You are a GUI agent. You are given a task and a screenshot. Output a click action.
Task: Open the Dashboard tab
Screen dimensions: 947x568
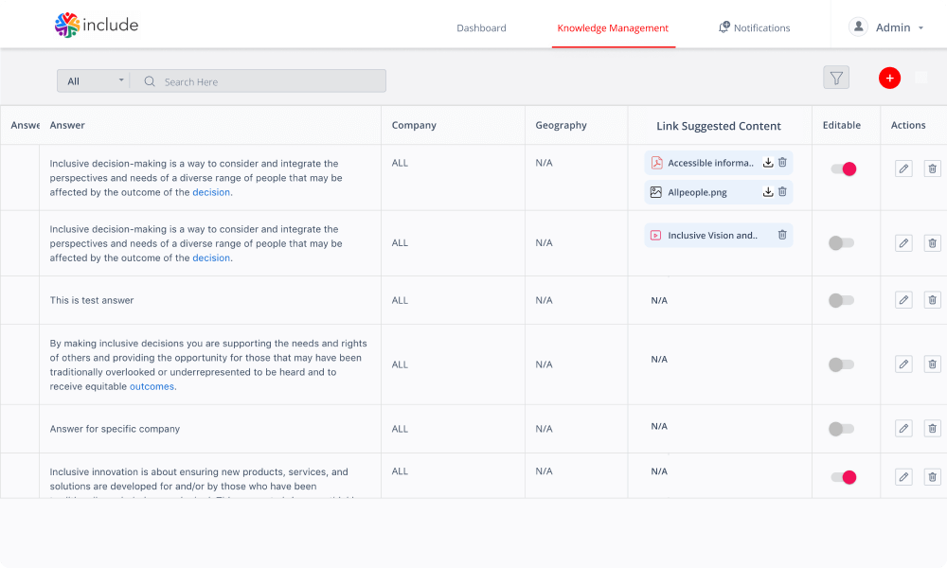coord(481,28)
